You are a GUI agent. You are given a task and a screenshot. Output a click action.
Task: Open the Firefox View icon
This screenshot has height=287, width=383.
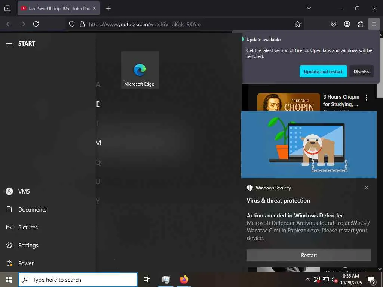(7, 8)
